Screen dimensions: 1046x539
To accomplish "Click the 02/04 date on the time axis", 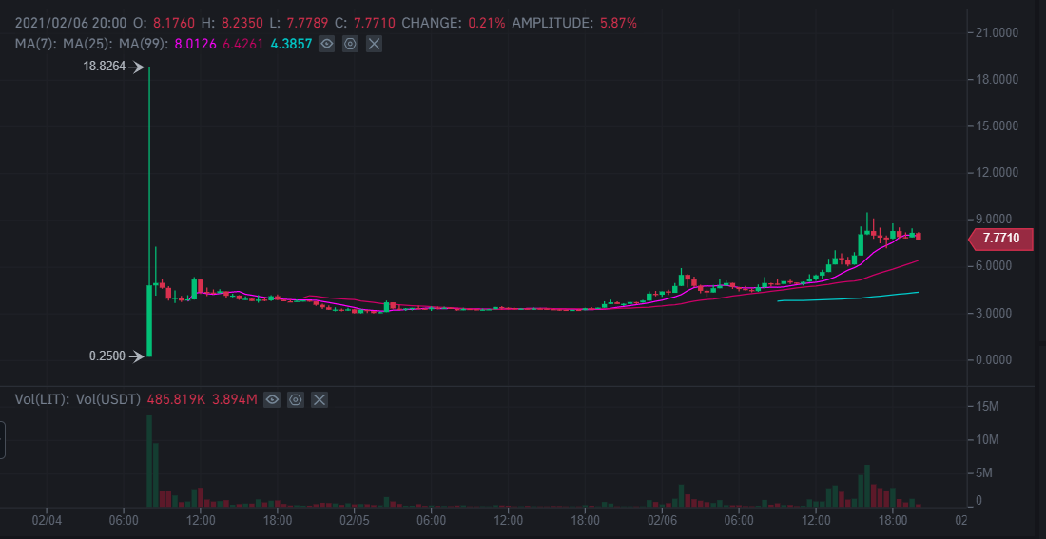I will (x=46, y=518).
